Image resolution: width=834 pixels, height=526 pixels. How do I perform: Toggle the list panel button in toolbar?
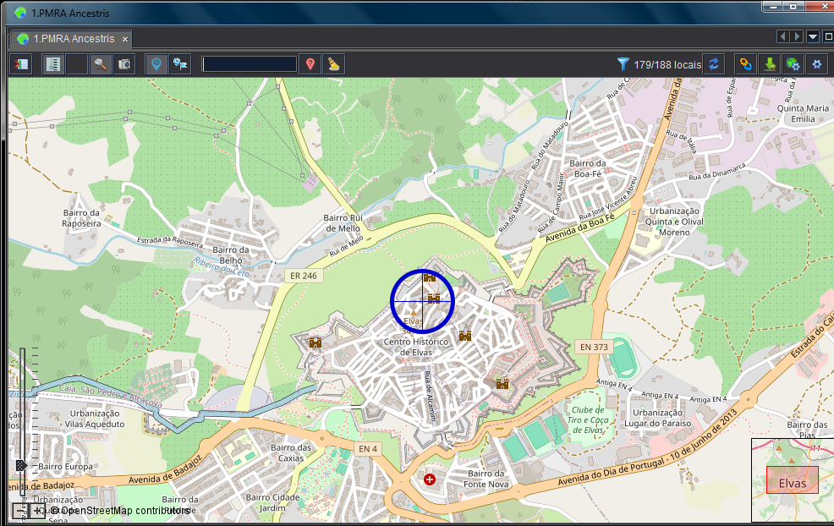click(54, 64)
